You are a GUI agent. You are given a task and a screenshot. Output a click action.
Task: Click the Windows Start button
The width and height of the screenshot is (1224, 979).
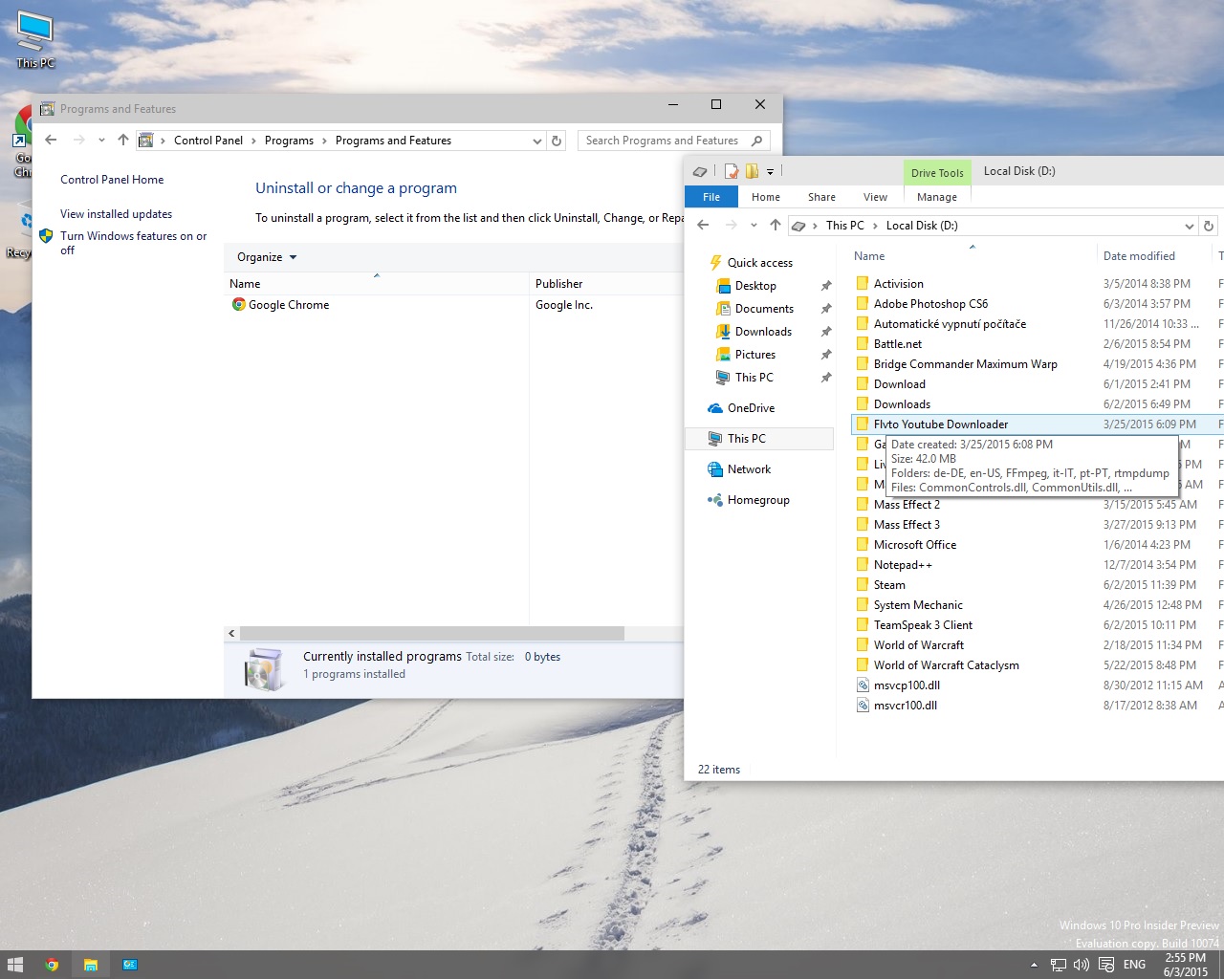15,965
